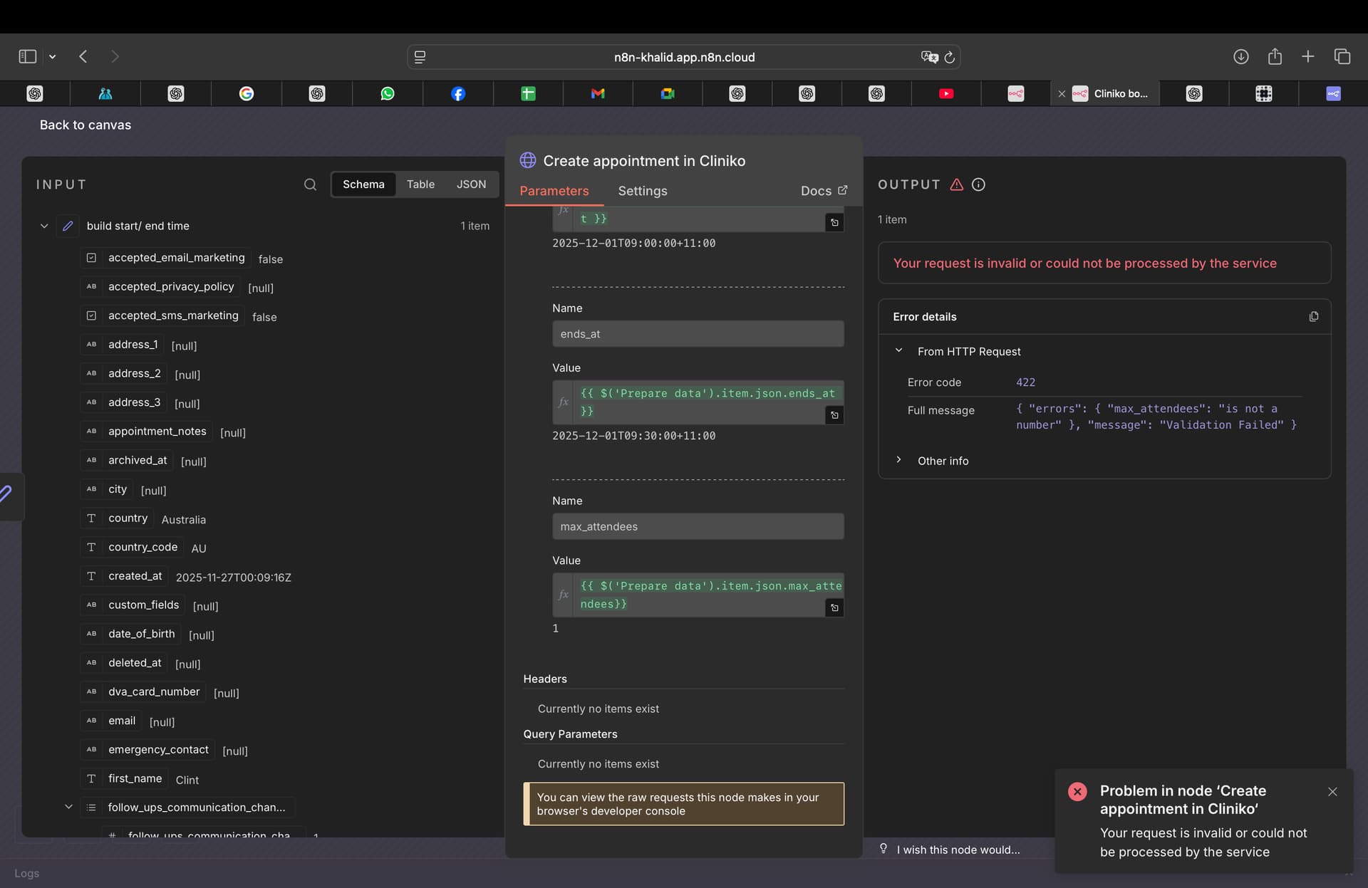This screenshot has height=888, width=1368.
Task: Open the Safari downloads icon
Action: pos(1240,56)
